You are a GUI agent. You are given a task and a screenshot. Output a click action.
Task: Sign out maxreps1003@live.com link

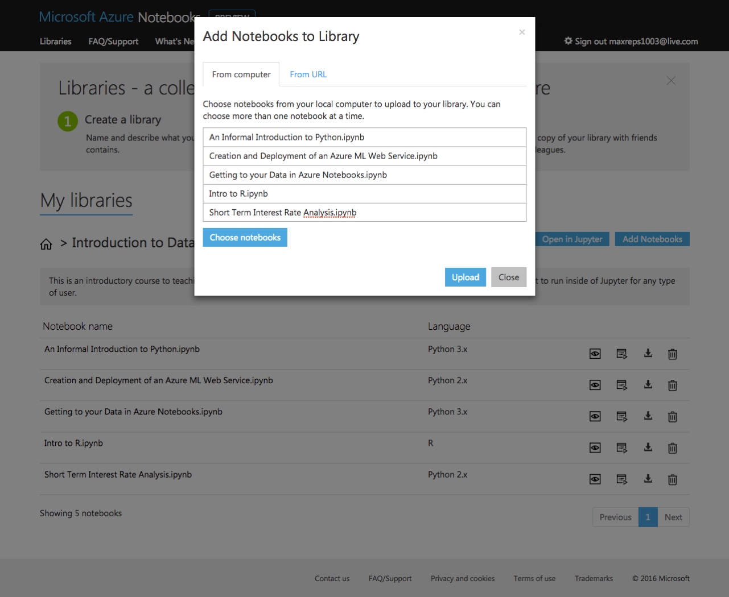click(x=631, y=42)
